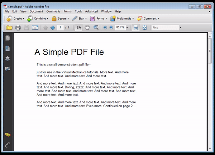Click the vertical scrollbar thumb
The height and width of the screenshot is (155, 215).
pyautogui.click(x=210, y=51)
